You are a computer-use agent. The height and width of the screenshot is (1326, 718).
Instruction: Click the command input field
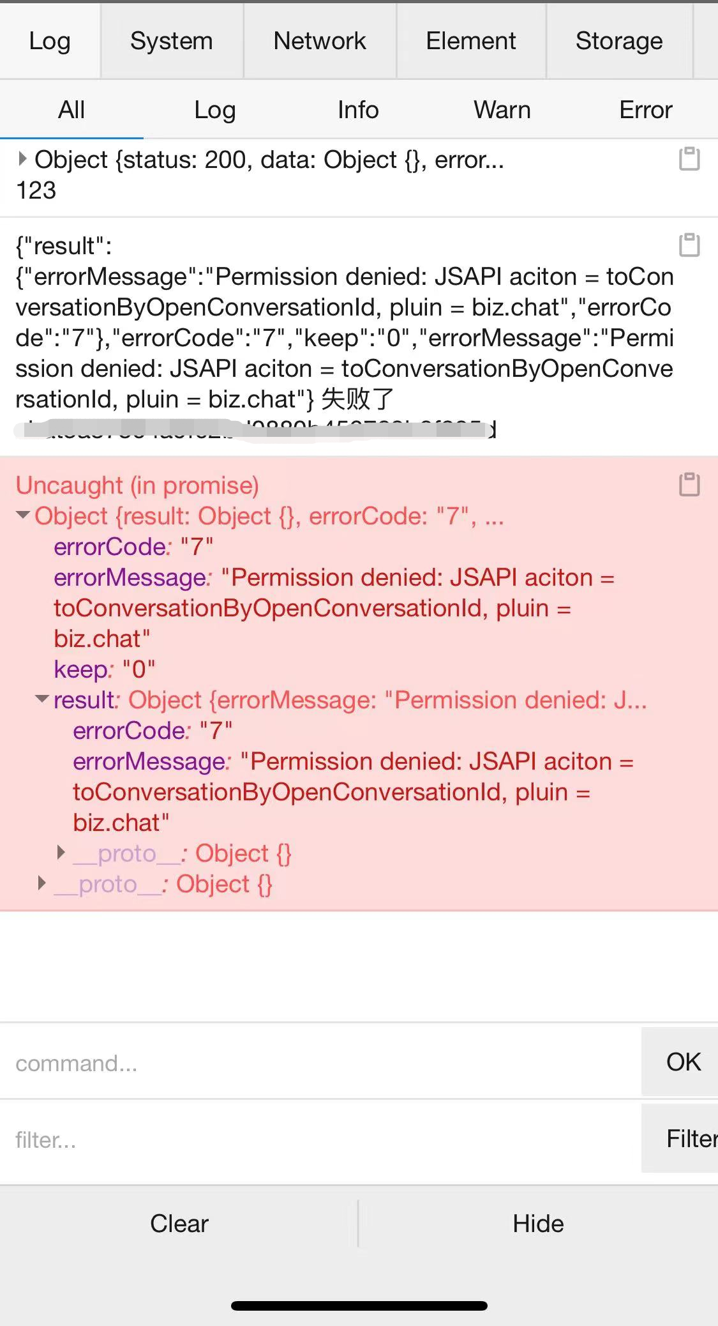[320, 1062]
